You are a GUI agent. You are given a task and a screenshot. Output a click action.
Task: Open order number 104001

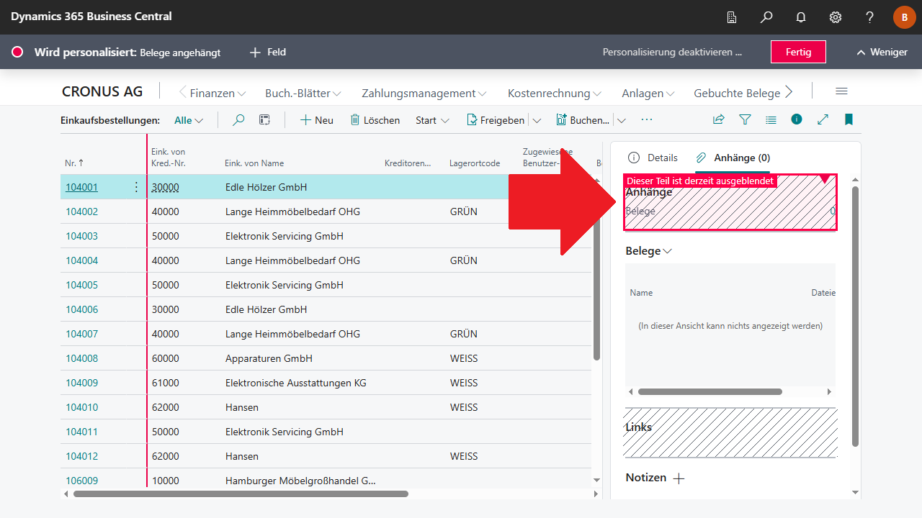(x=81, y=187)
